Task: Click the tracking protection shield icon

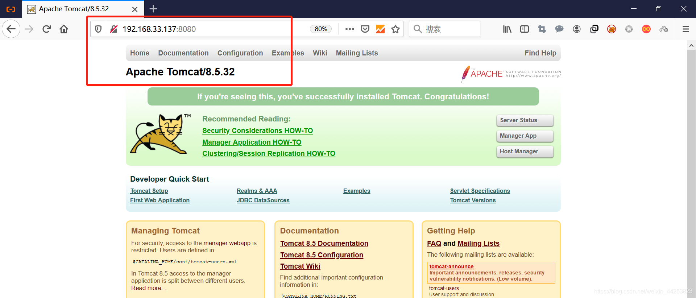Action: pyautogui.click(x=98, y=29)
